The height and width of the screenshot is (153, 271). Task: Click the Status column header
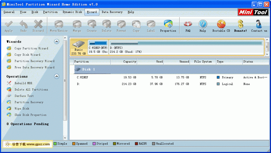tap(256, 62)
